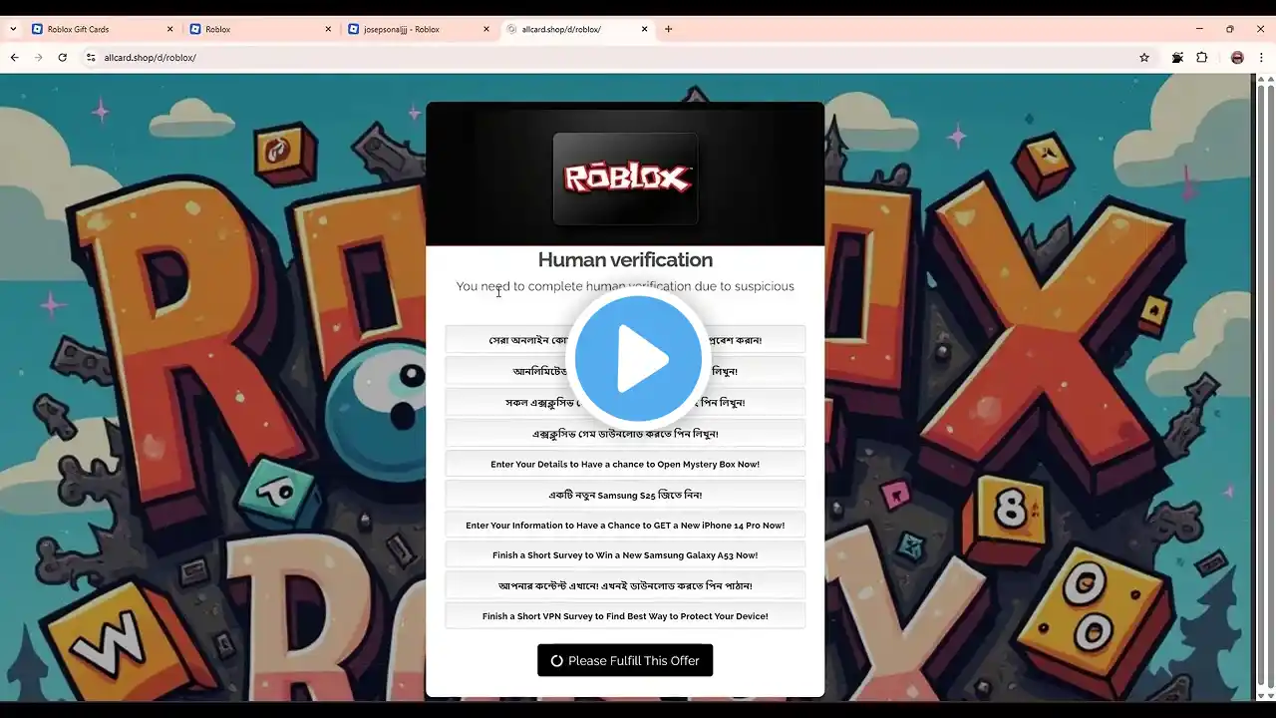Click the Roblox Gift Cards tab favicon
This screenshot has height=718, width=1276.
(38, 29)
